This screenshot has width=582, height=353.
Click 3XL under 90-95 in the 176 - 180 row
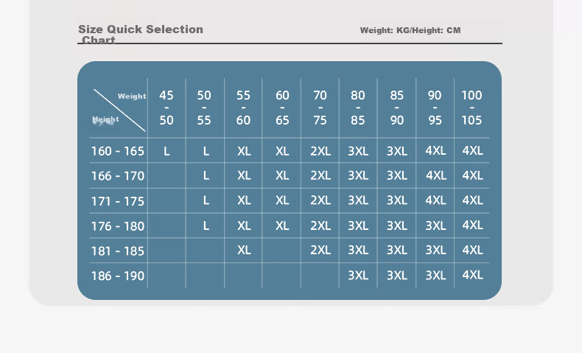435,226
